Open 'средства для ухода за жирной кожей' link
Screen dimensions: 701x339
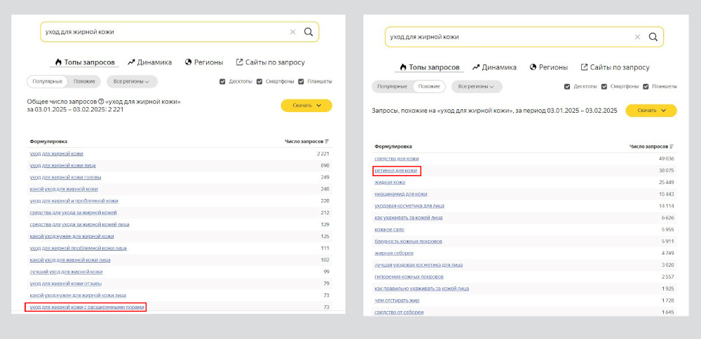74,213
